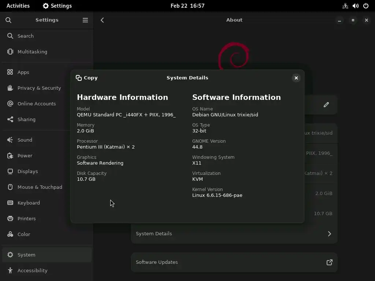This screenshot has height=281, width=375.
Task: Click the volume icon in top bar
Action: [x=355, y=6]
